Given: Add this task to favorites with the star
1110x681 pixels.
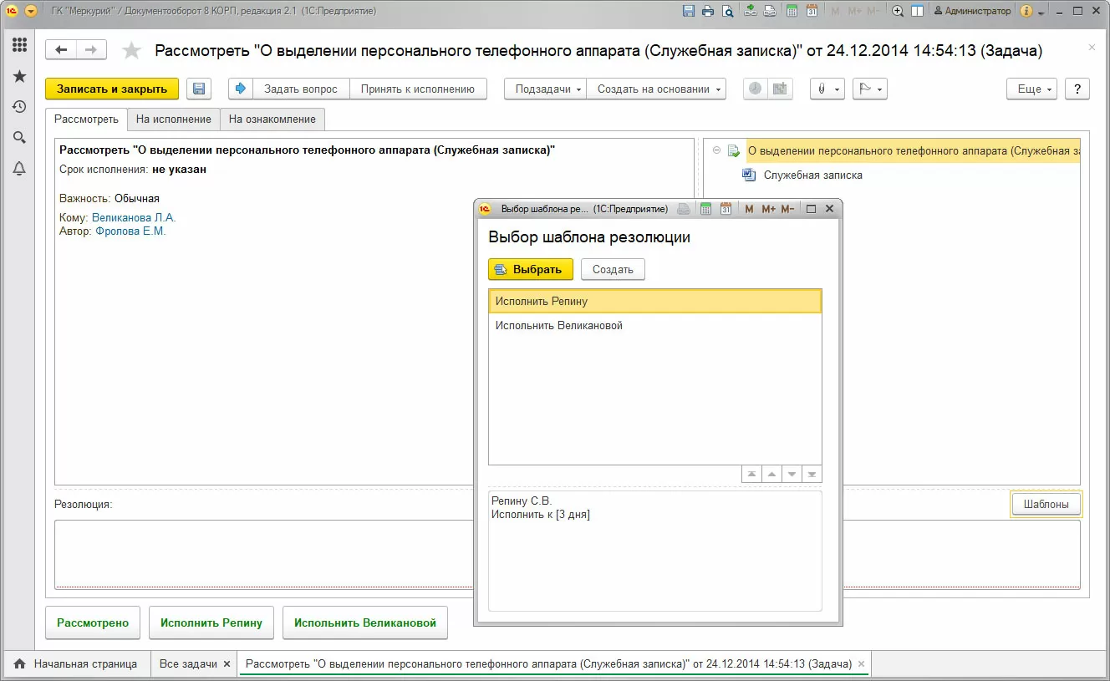Looking at the screenshot, I should click(131, 51).
